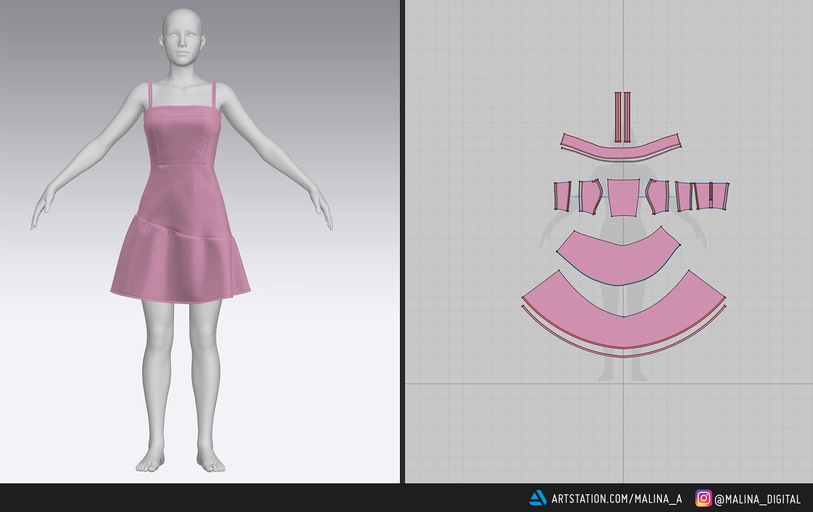This screenshot has height=512, width=813.
Task: Click the mannequin's head in the 3D view
Action: click(x=182, y=38)
